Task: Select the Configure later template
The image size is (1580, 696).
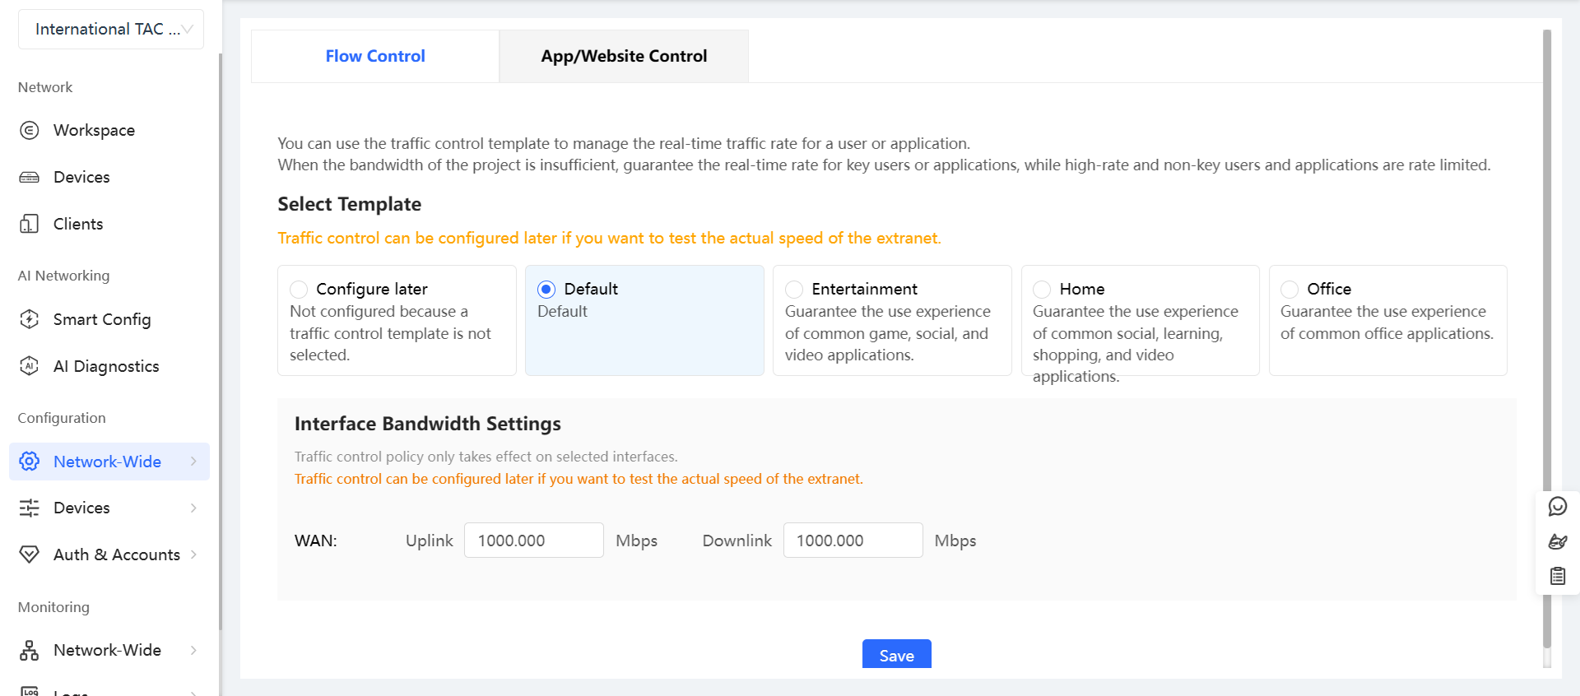Action: (x=299, y=290)
